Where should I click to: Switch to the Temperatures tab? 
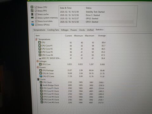(39, 30)
